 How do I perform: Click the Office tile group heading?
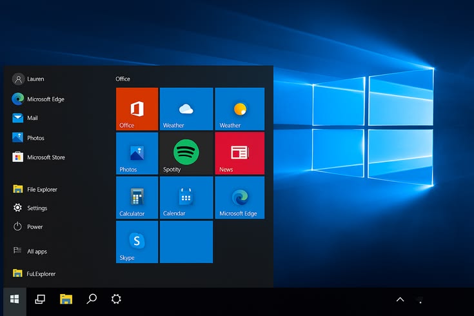[x=123, y=79]
